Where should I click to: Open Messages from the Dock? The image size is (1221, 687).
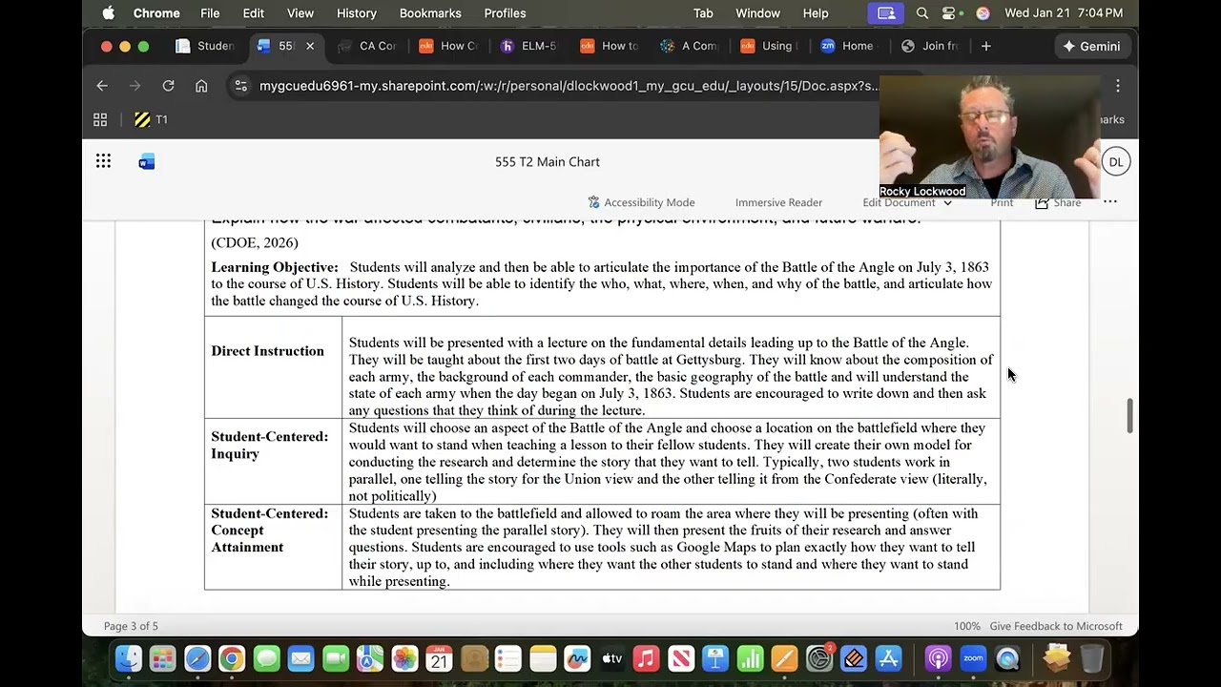pyautogui.click(x=266, y=658)
